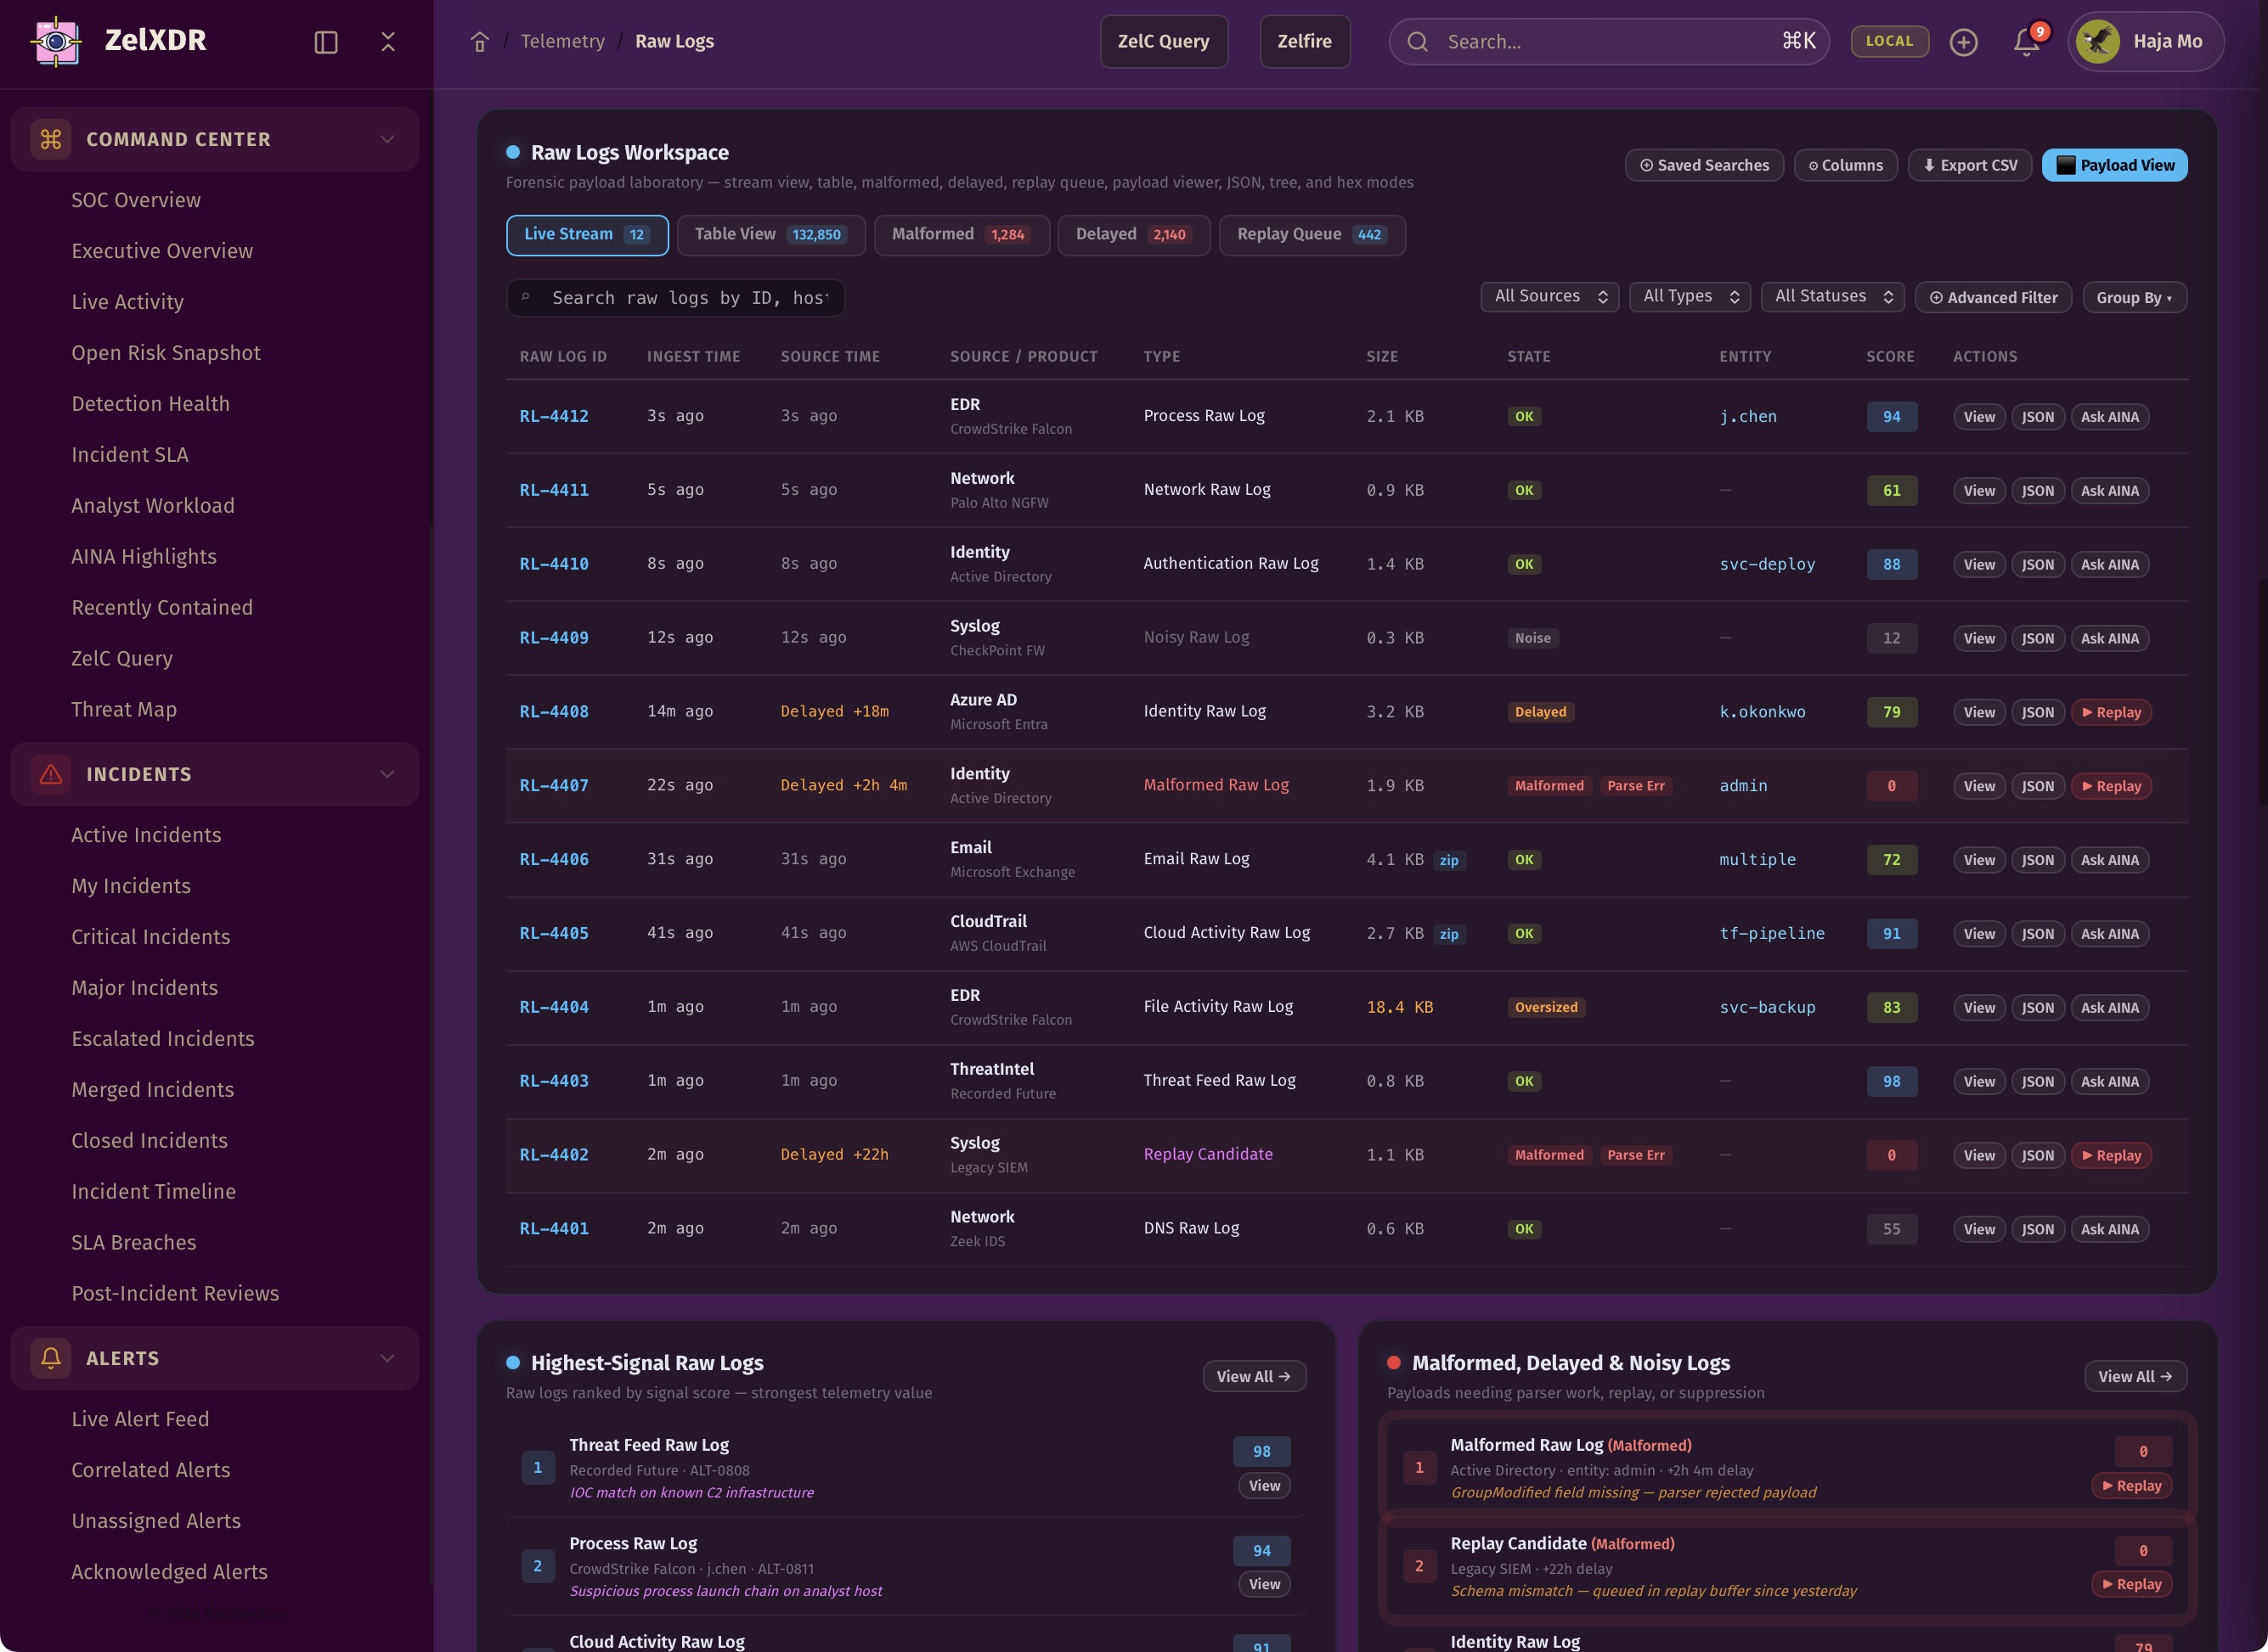Switch to the Replay Queue tab

pyautogui.click(x=1311, y=235)
